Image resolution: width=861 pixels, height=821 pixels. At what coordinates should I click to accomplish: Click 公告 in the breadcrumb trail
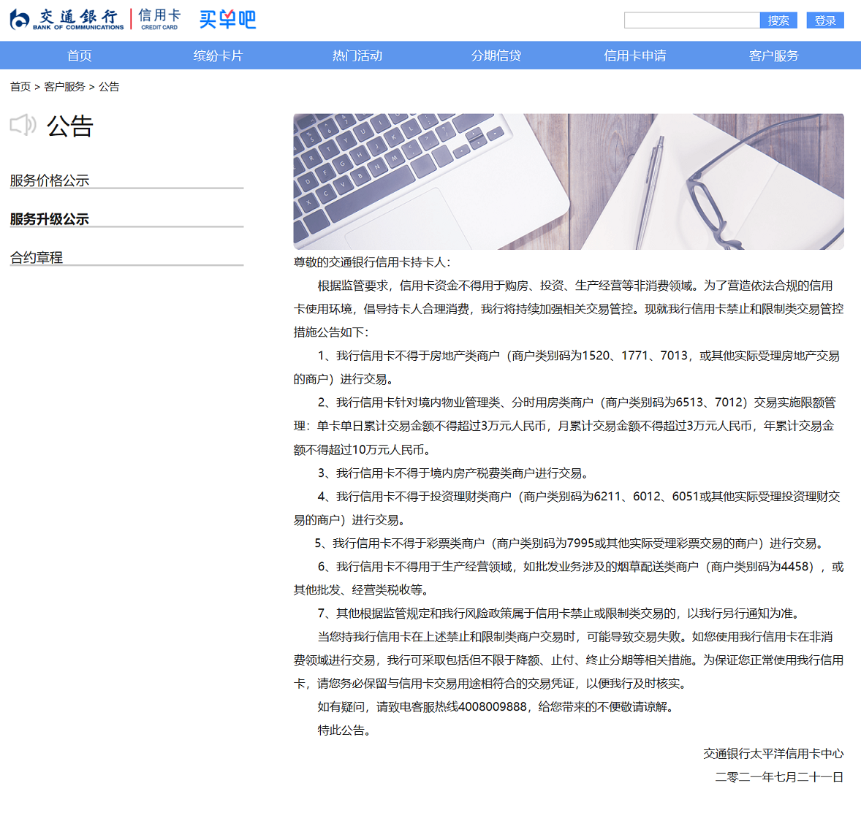109,87
